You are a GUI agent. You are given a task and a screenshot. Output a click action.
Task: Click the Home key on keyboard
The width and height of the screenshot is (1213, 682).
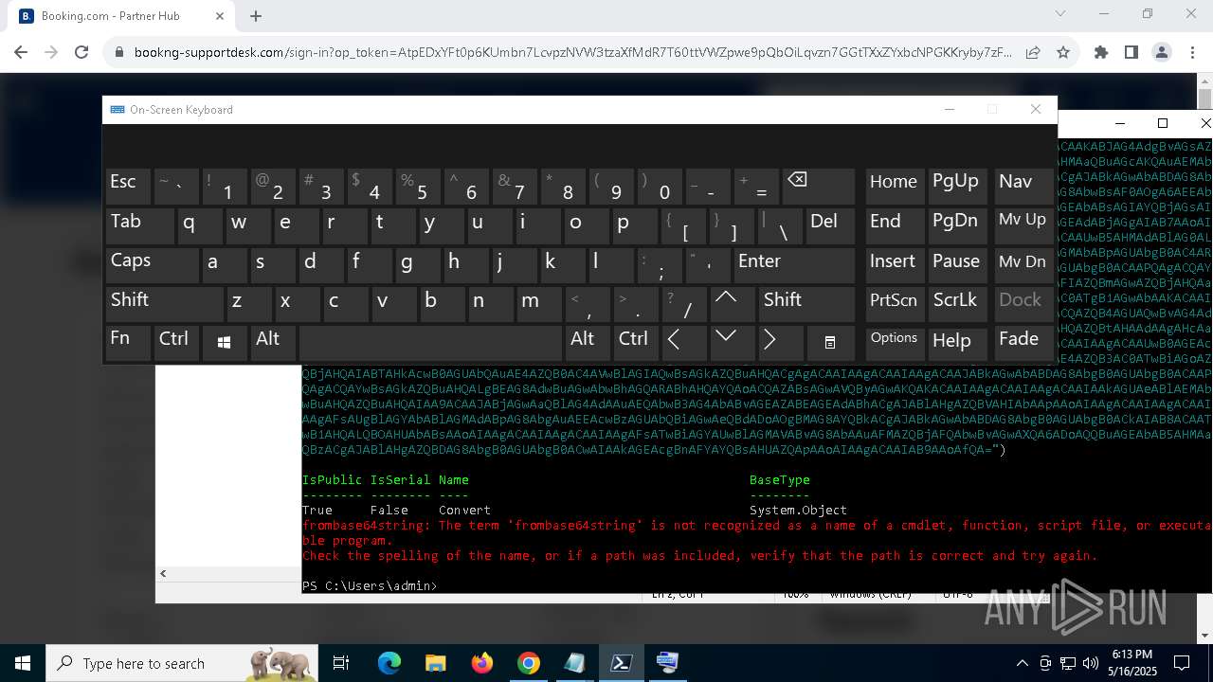click(895, 187)
